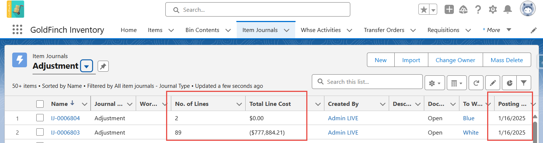Open Admin LIVE in IJ-0006803 row
543x143 pixels.
pyautogui.click(x=343, y=132)
